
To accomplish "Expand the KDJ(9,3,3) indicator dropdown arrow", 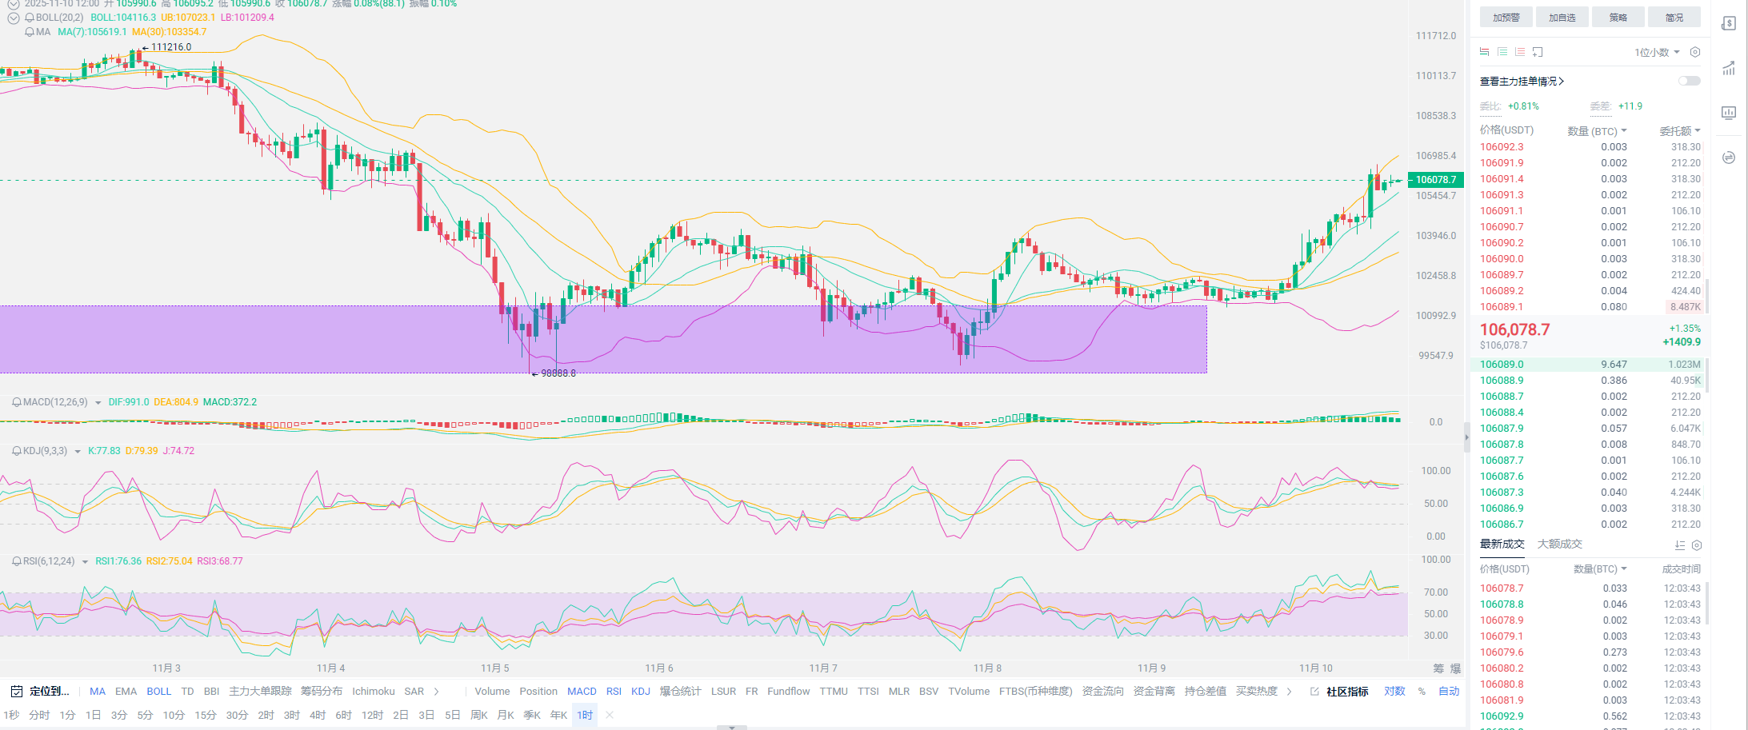I will 78,452.
